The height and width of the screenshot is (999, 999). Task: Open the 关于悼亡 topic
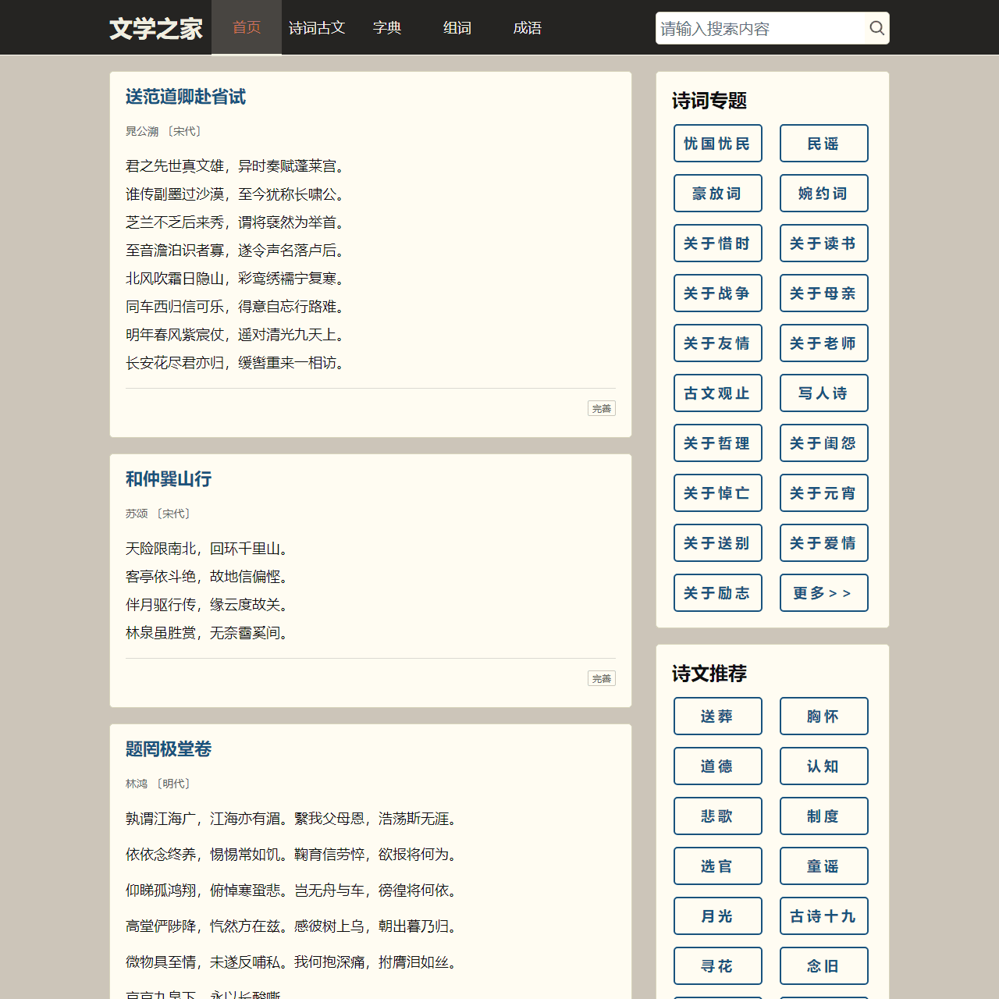718,493
